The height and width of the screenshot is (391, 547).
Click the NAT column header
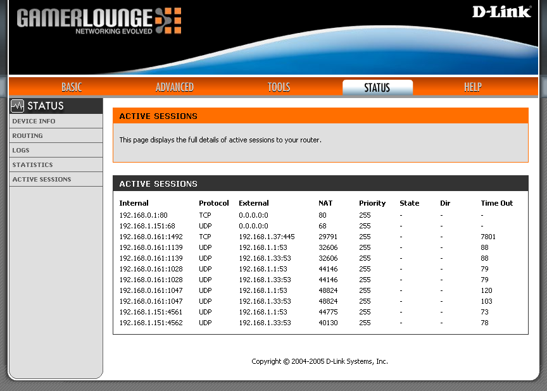(325, 203)
